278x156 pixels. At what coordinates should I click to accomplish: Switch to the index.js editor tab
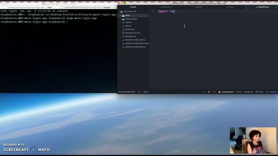point(198,7)
